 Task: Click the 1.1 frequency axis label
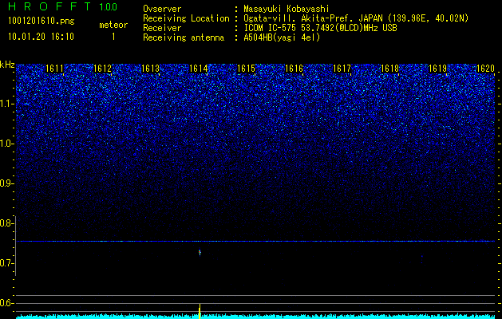[x=7, y=104]
